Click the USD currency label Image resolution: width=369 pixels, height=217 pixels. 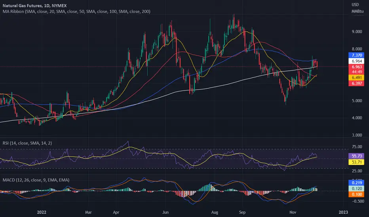coord(355,4)
